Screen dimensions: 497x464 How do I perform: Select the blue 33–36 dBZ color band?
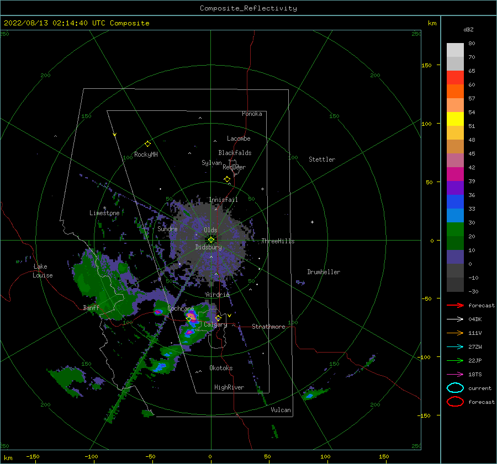pyautogui.click(x=455, y=202)
